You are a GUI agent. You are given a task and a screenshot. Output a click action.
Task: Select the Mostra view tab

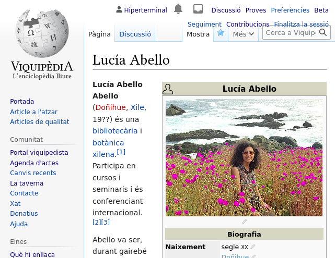point(198,34)
